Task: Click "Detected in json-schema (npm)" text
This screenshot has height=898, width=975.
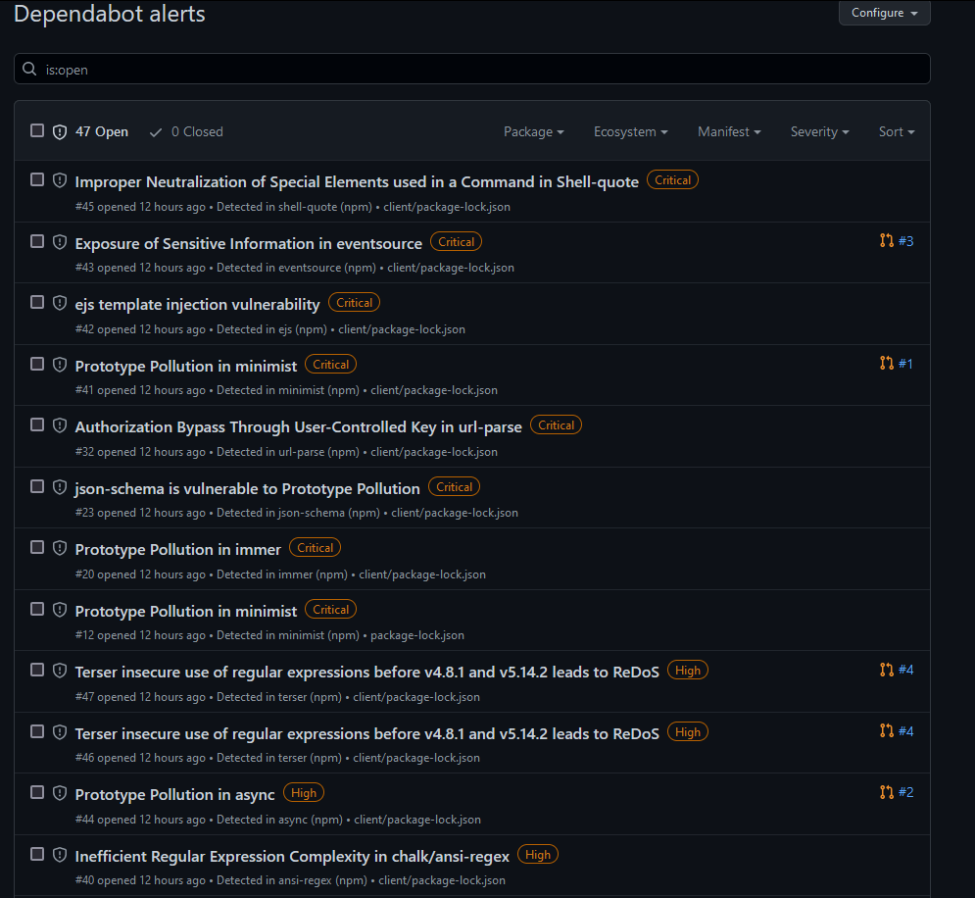Action: 298,513
